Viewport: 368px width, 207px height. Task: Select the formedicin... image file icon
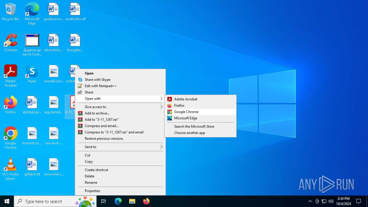click(x=32, y=136)
